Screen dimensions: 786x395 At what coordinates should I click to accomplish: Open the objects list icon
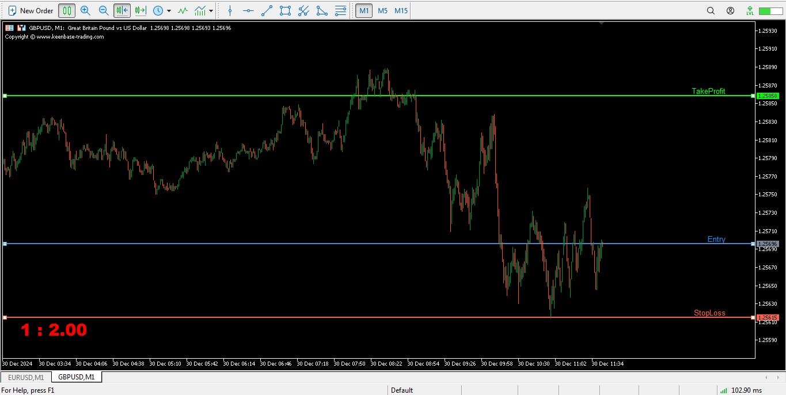click(x=340, y=10)
